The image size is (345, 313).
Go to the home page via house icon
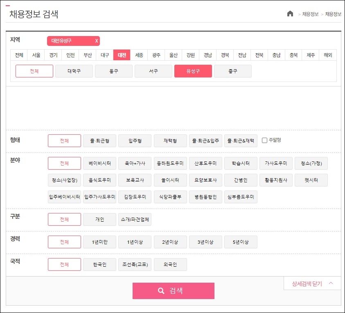(290, 14)
